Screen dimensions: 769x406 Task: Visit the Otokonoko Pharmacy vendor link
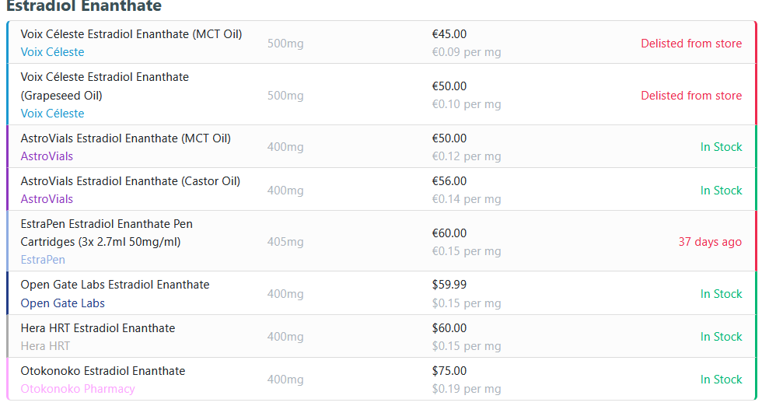77,389
